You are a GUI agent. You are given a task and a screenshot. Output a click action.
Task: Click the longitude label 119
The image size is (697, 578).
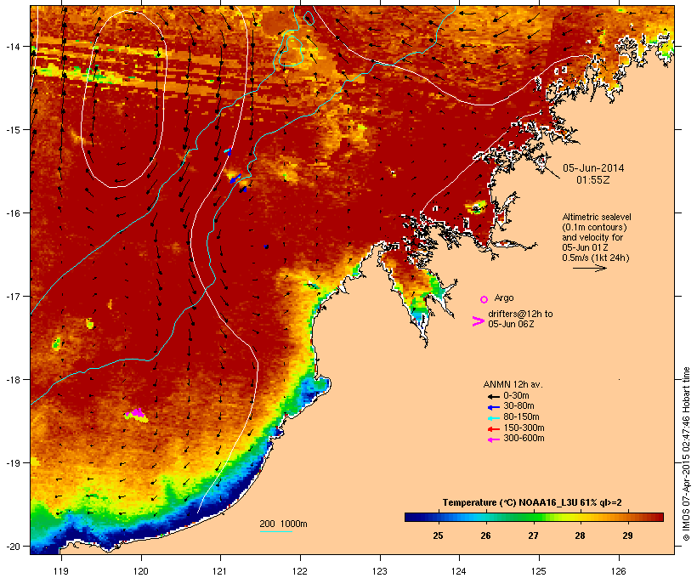pyautogui.click(x=61, y=571)
